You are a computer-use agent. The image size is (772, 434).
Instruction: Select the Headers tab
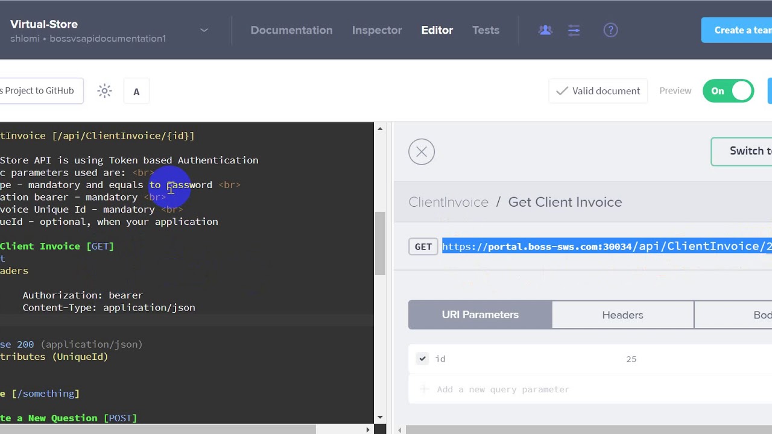(622, 315)
